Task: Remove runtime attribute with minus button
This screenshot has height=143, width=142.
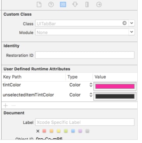Action: click(x=13, y=105)
